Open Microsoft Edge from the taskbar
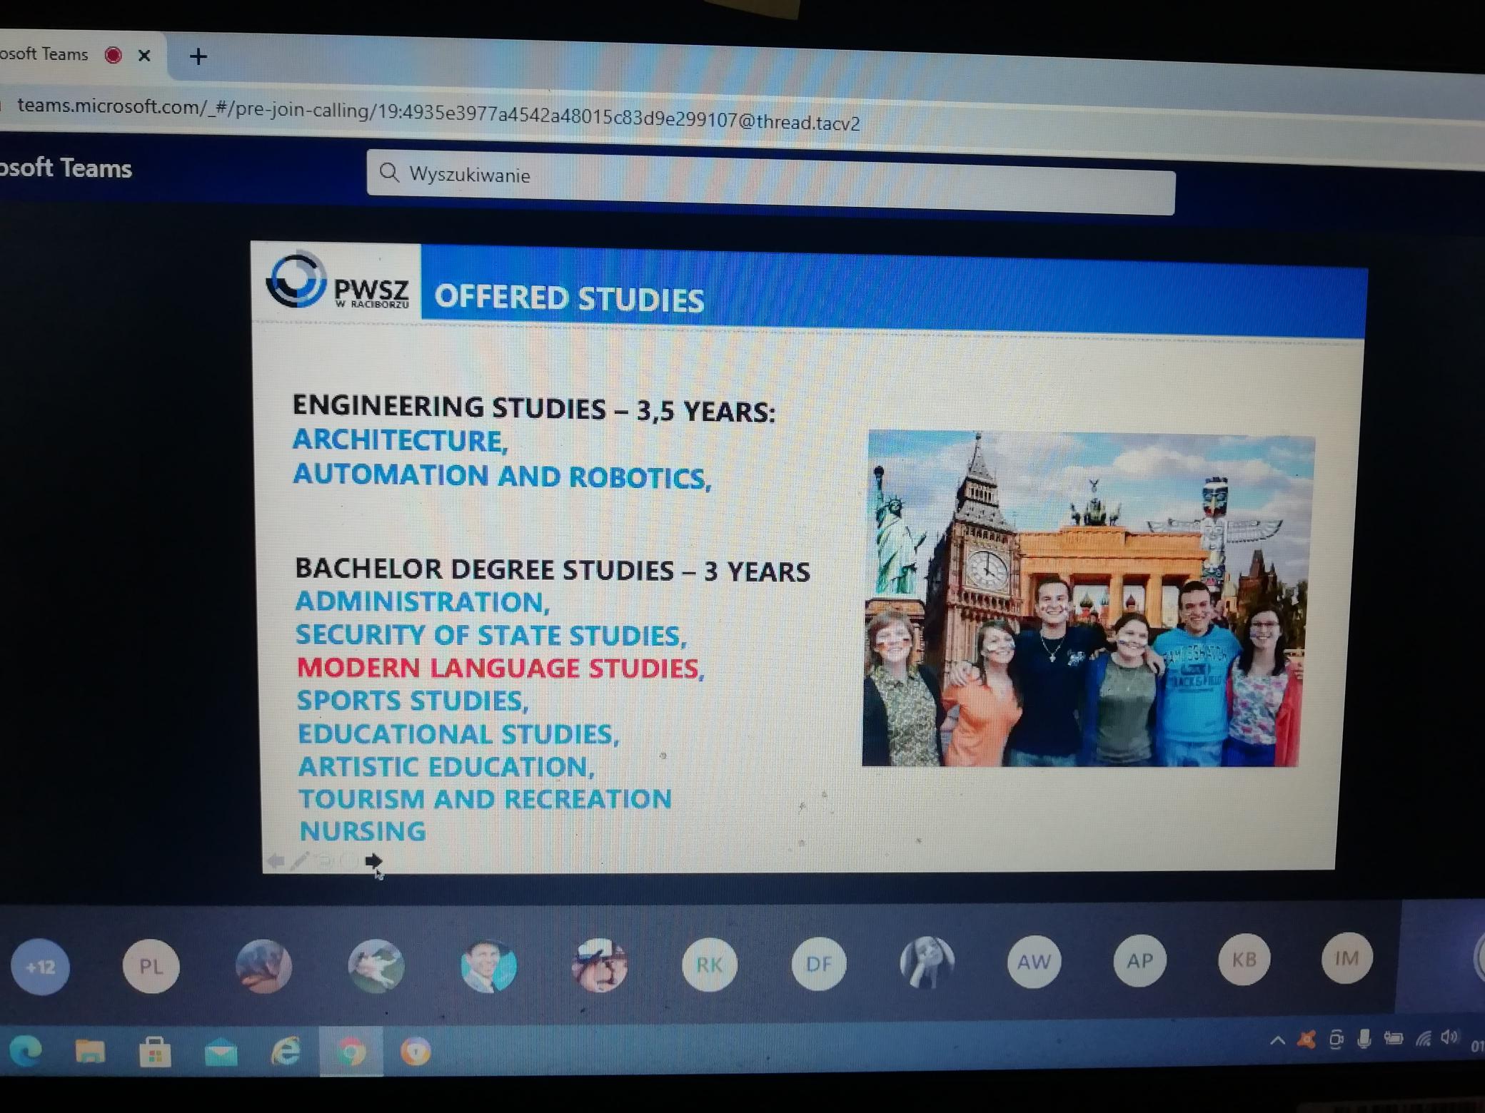Viewport: 1485px width, 1113px height. [x=26, y=1051]
